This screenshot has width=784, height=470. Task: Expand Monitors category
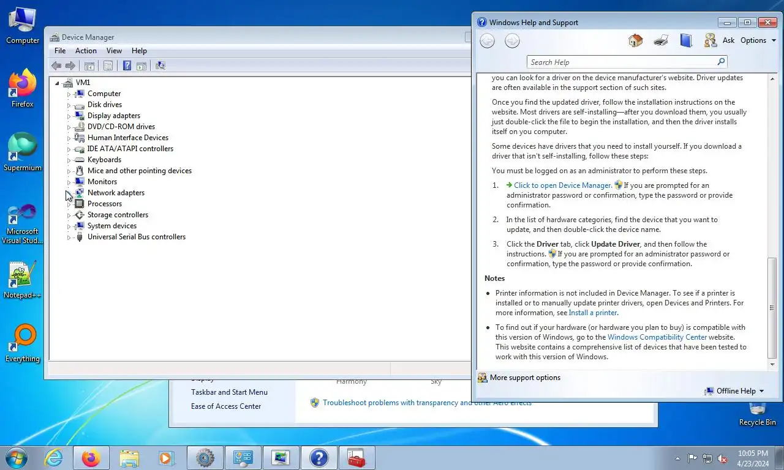pos(69,182)
